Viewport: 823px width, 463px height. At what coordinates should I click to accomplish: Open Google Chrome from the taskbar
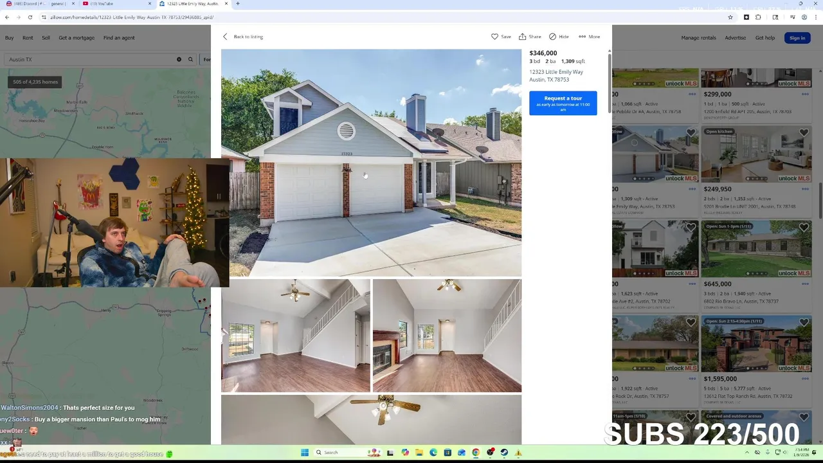[476, 453]
